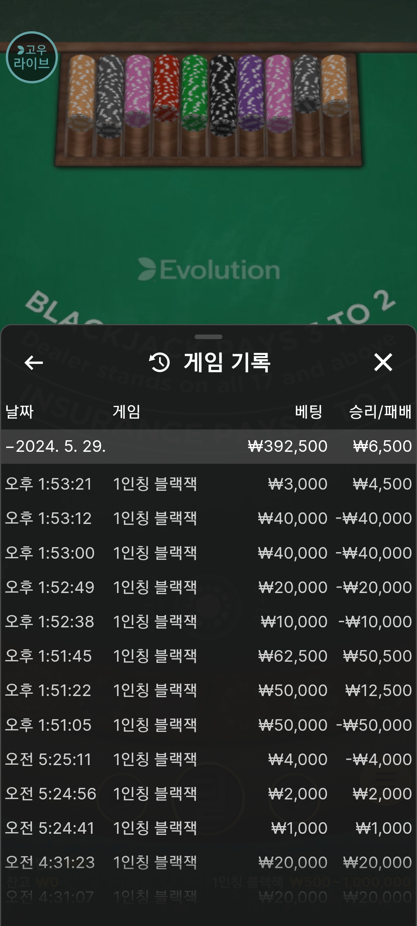Collapse the 2024. 5. 29. date row
417x926 pixels.
click(x=208, y=446)
